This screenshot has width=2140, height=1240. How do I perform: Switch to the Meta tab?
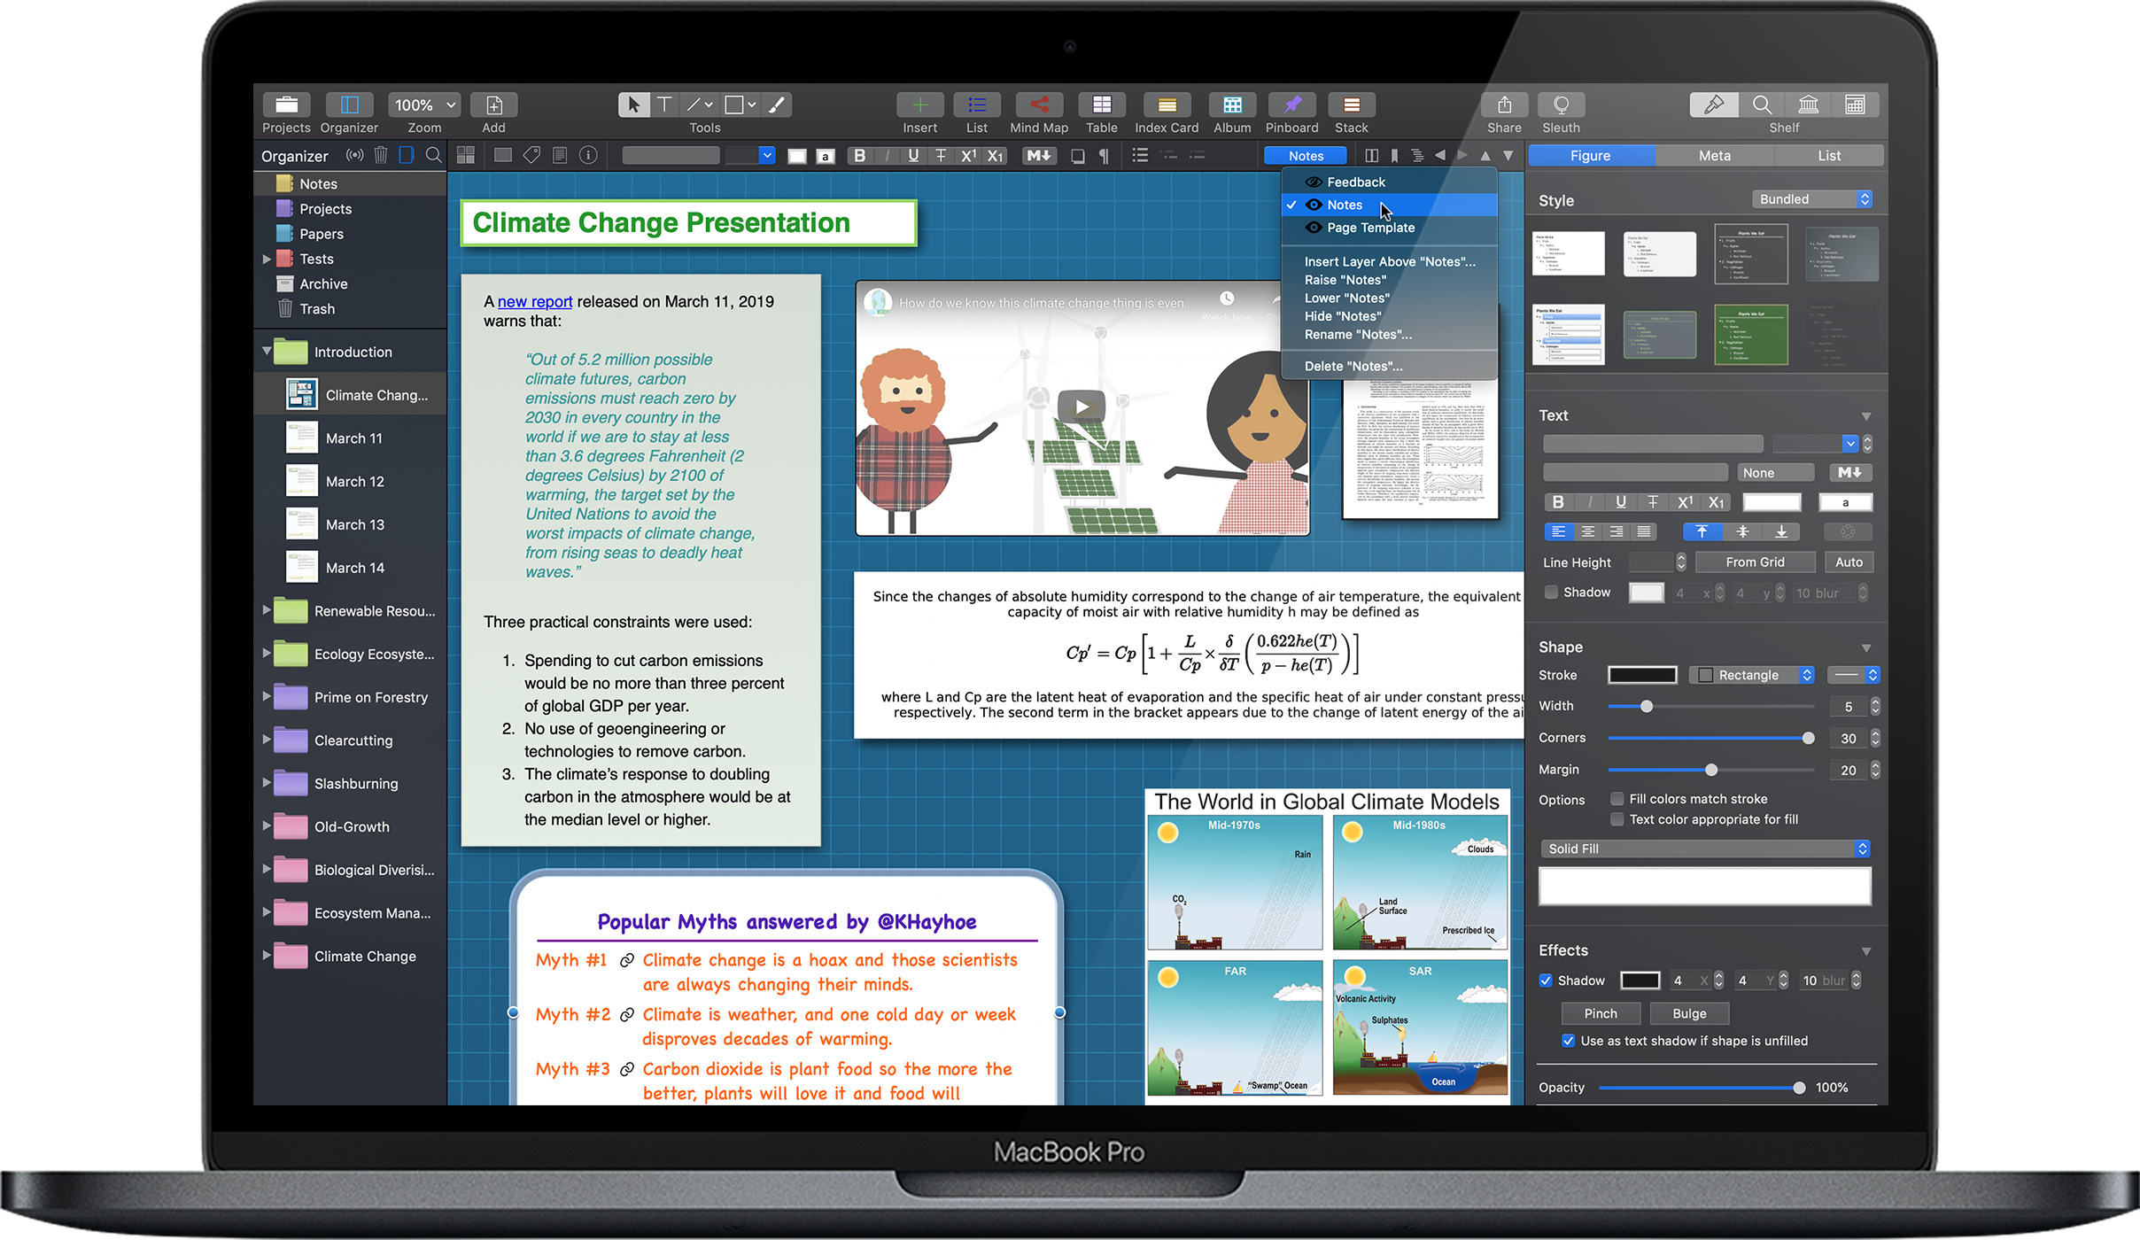coord(1713,155)
